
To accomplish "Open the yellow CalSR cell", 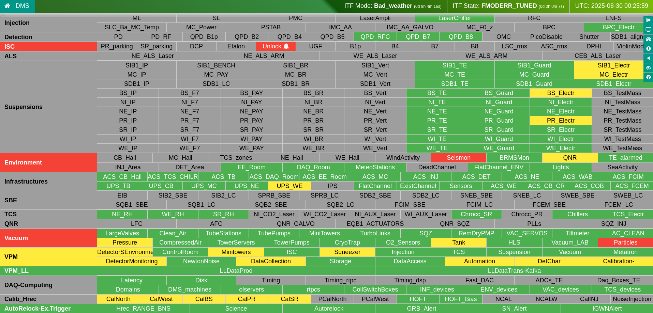I will tap(290, 299).
